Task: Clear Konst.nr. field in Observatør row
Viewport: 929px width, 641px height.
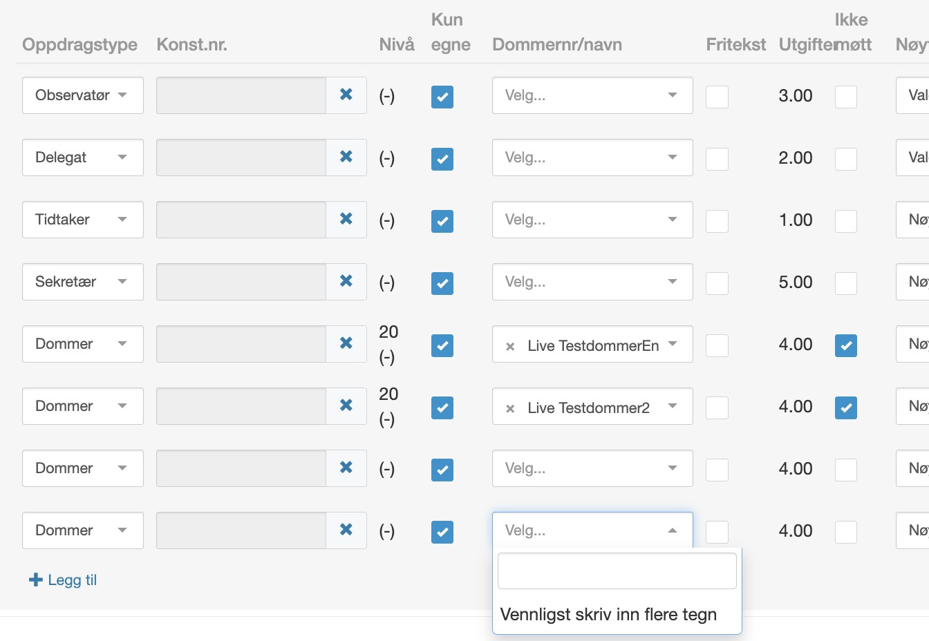Action: pyautogui.click(x=346, y=95)
